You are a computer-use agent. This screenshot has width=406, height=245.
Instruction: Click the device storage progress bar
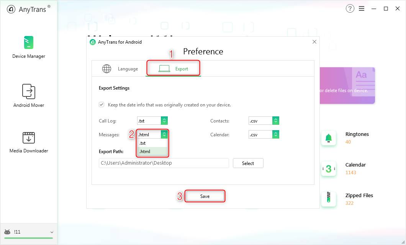pyautogui.click(x=28, y=238)
